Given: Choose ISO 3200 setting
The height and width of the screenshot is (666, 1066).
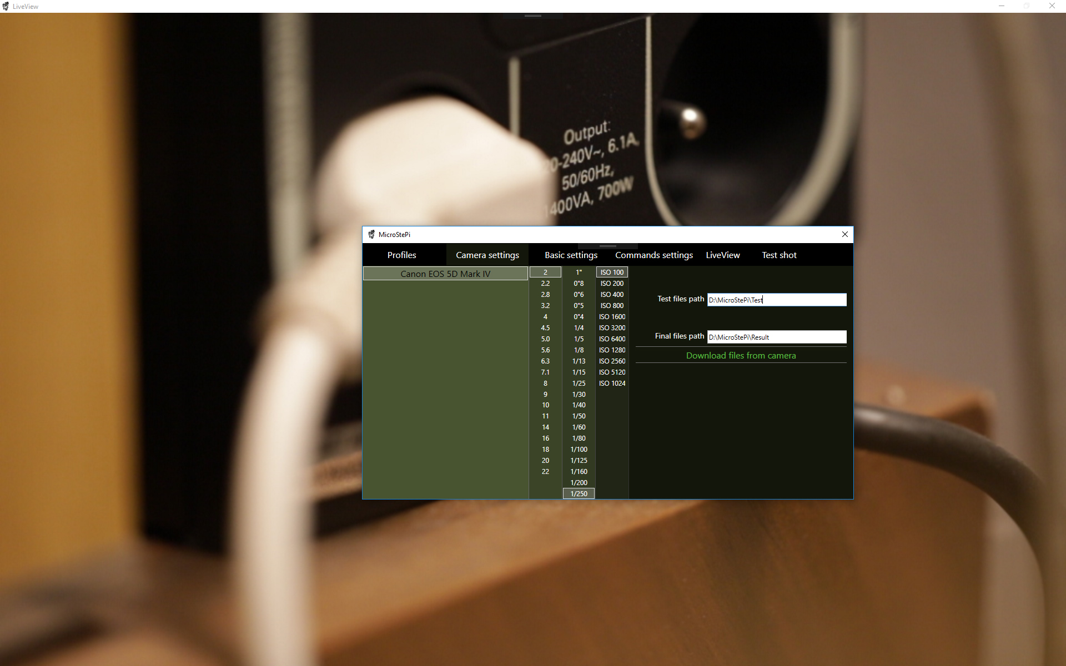Looking at the screenshot, I should (x=612, y=328).
